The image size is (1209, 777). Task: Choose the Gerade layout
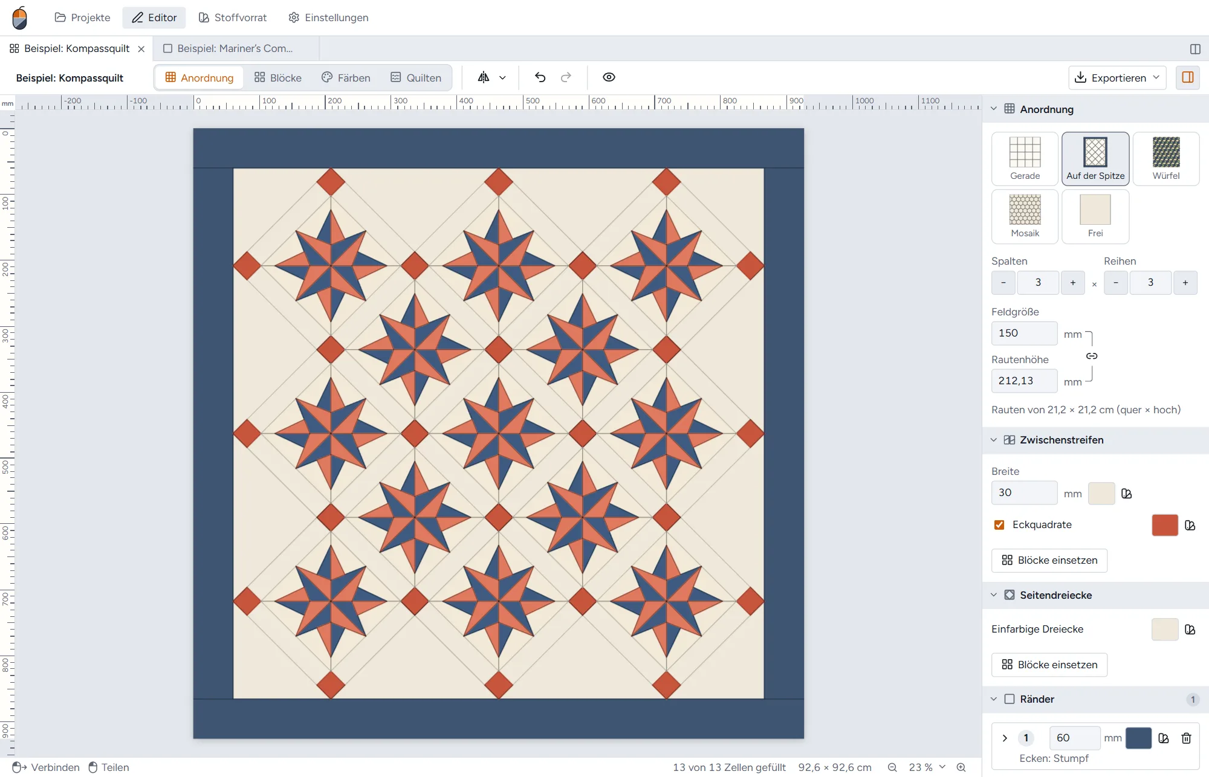click(x=1025, y=158)
